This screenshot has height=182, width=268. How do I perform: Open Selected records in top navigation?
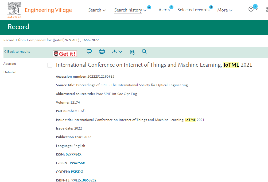pos(193,10)
